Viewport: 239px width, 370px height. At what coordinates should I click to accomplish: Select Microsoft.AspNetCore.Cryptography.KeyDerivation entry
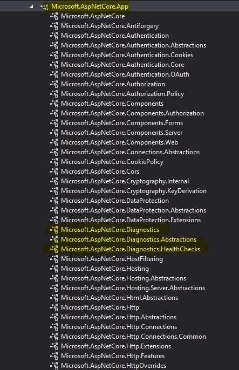[134, 191]
